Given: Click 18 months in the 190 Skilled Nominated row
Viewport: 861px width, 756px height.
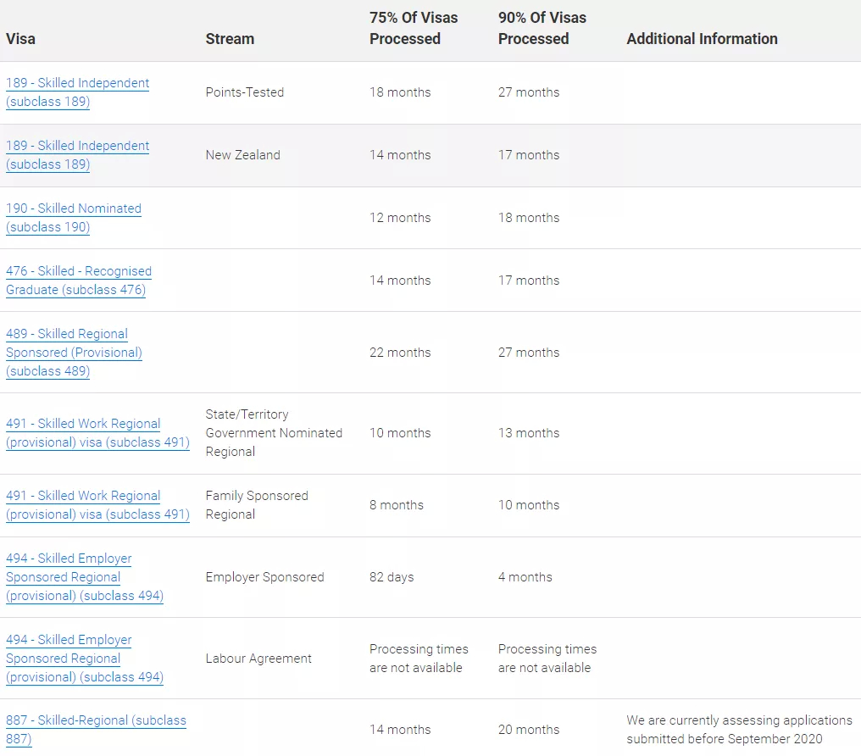Looking at the screenshot, I should [529, 218].
